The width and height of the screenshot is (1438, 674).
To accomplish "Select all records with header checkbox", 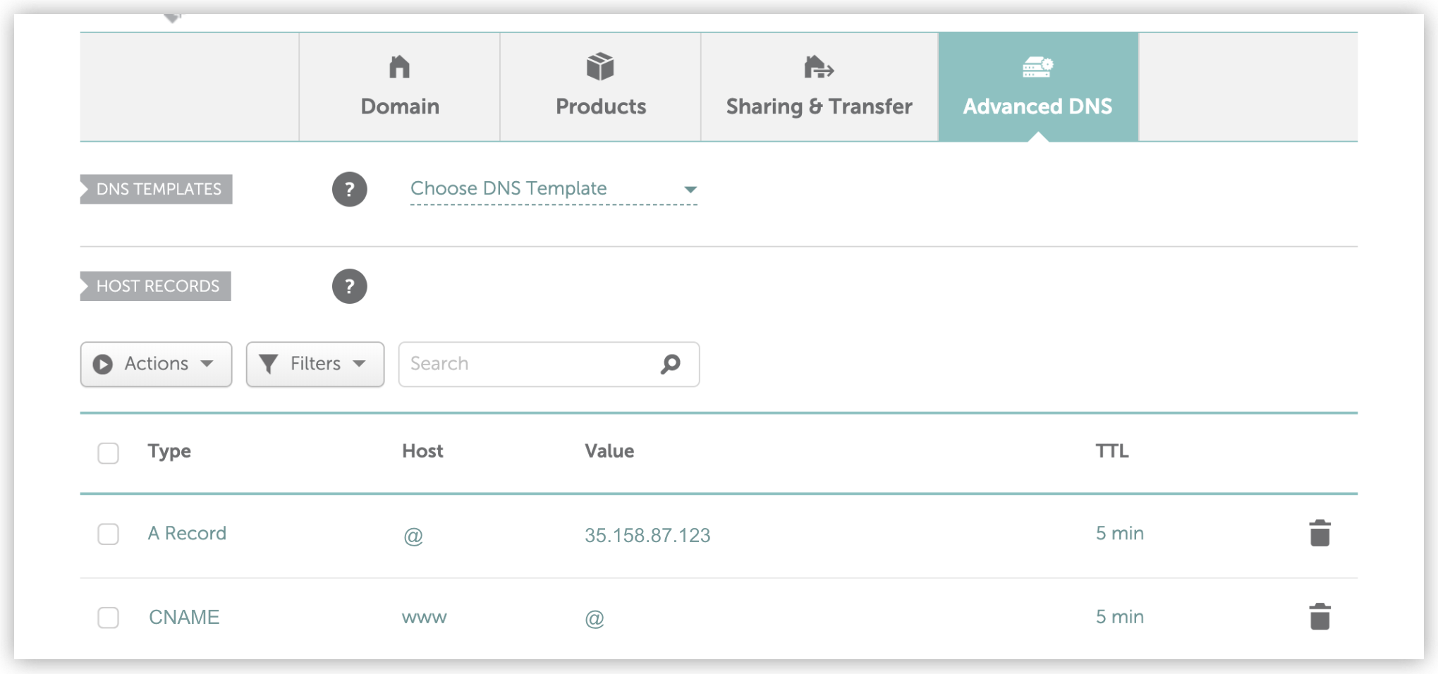I will point(108,453).
